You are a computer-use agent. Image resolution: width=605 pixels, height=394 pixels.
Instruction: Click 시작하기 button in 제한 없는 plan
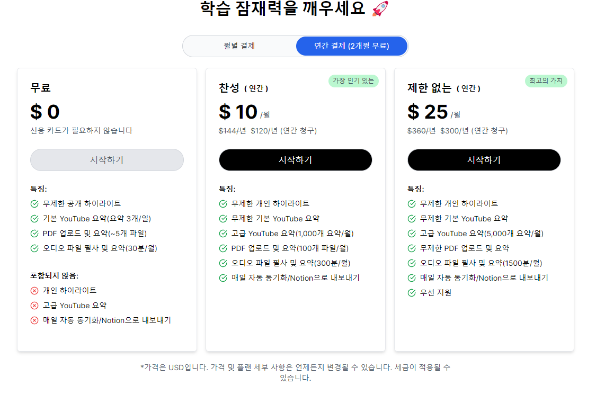click(x=484, y=160)
